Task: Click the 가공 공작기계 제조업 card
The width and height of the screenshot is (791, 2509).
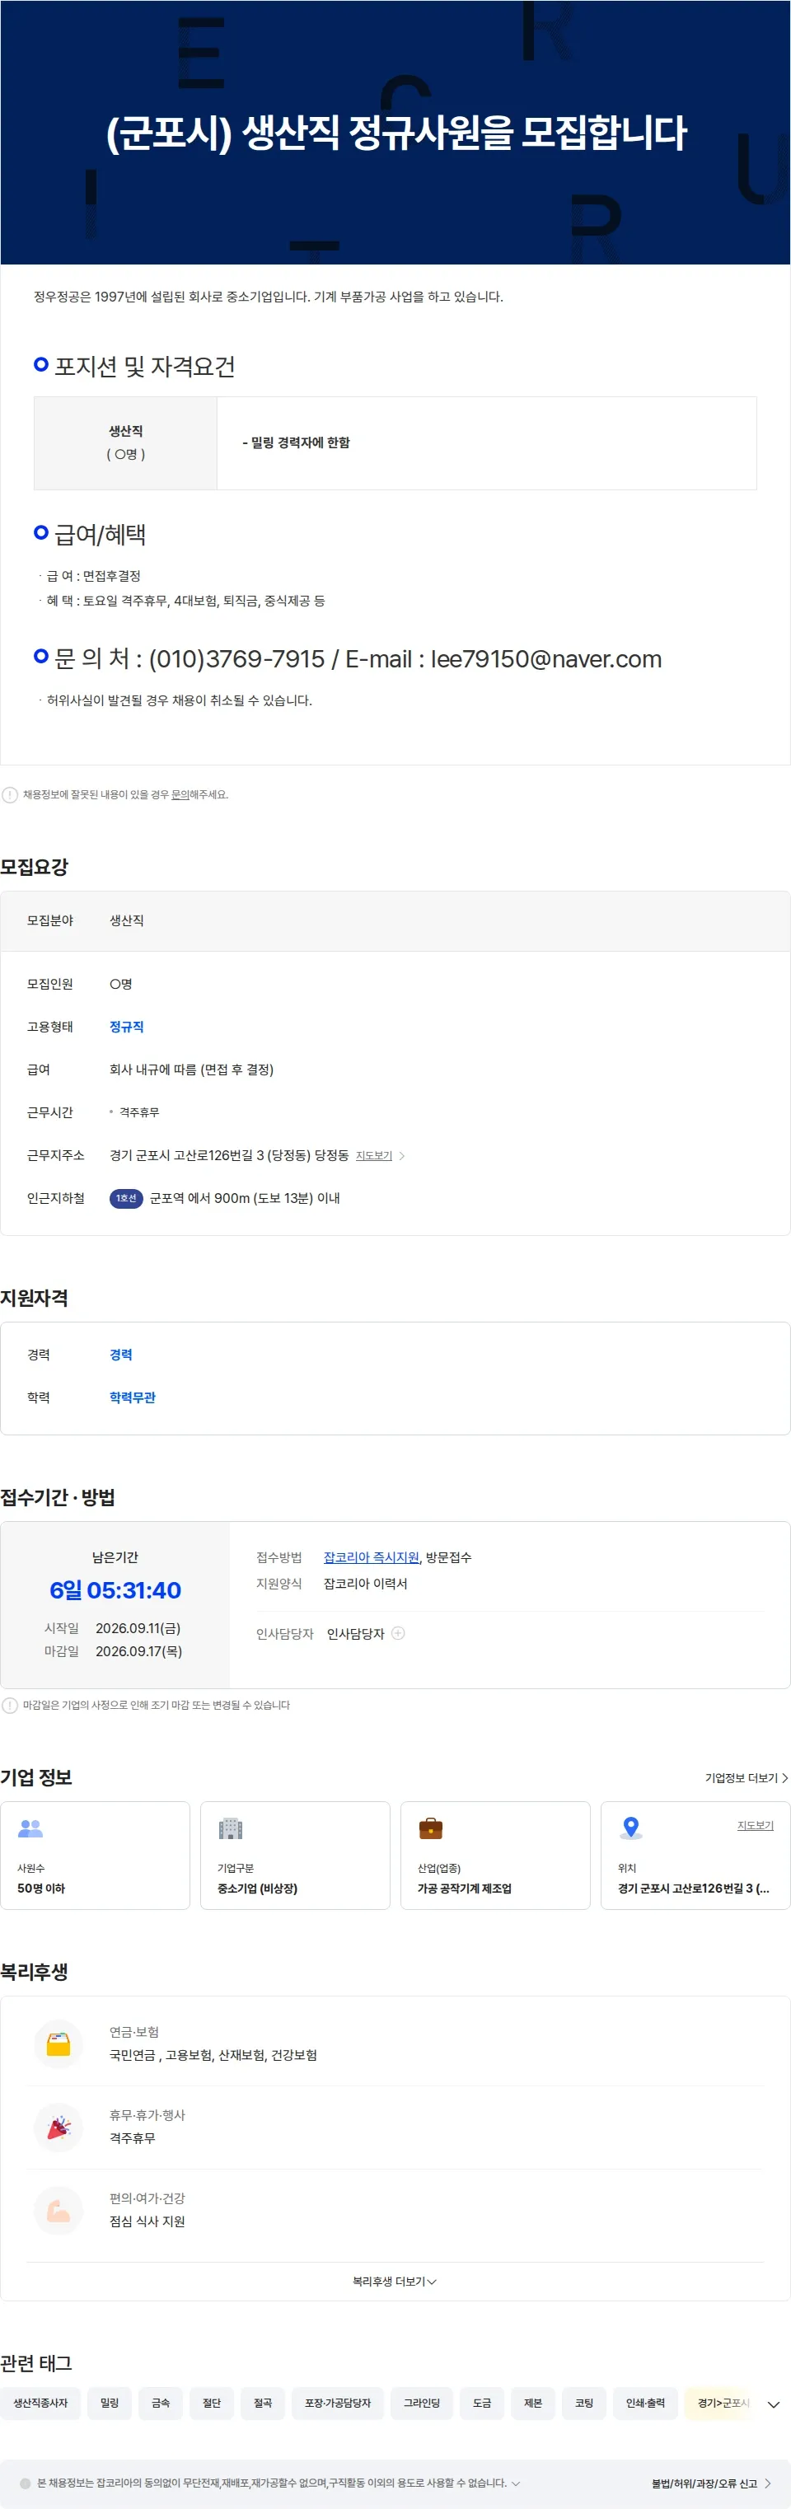Action: pos(496,1856)
